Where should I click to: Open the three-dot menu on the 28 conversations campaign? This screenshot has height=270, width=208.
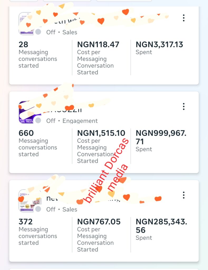[x=184, y=18]
